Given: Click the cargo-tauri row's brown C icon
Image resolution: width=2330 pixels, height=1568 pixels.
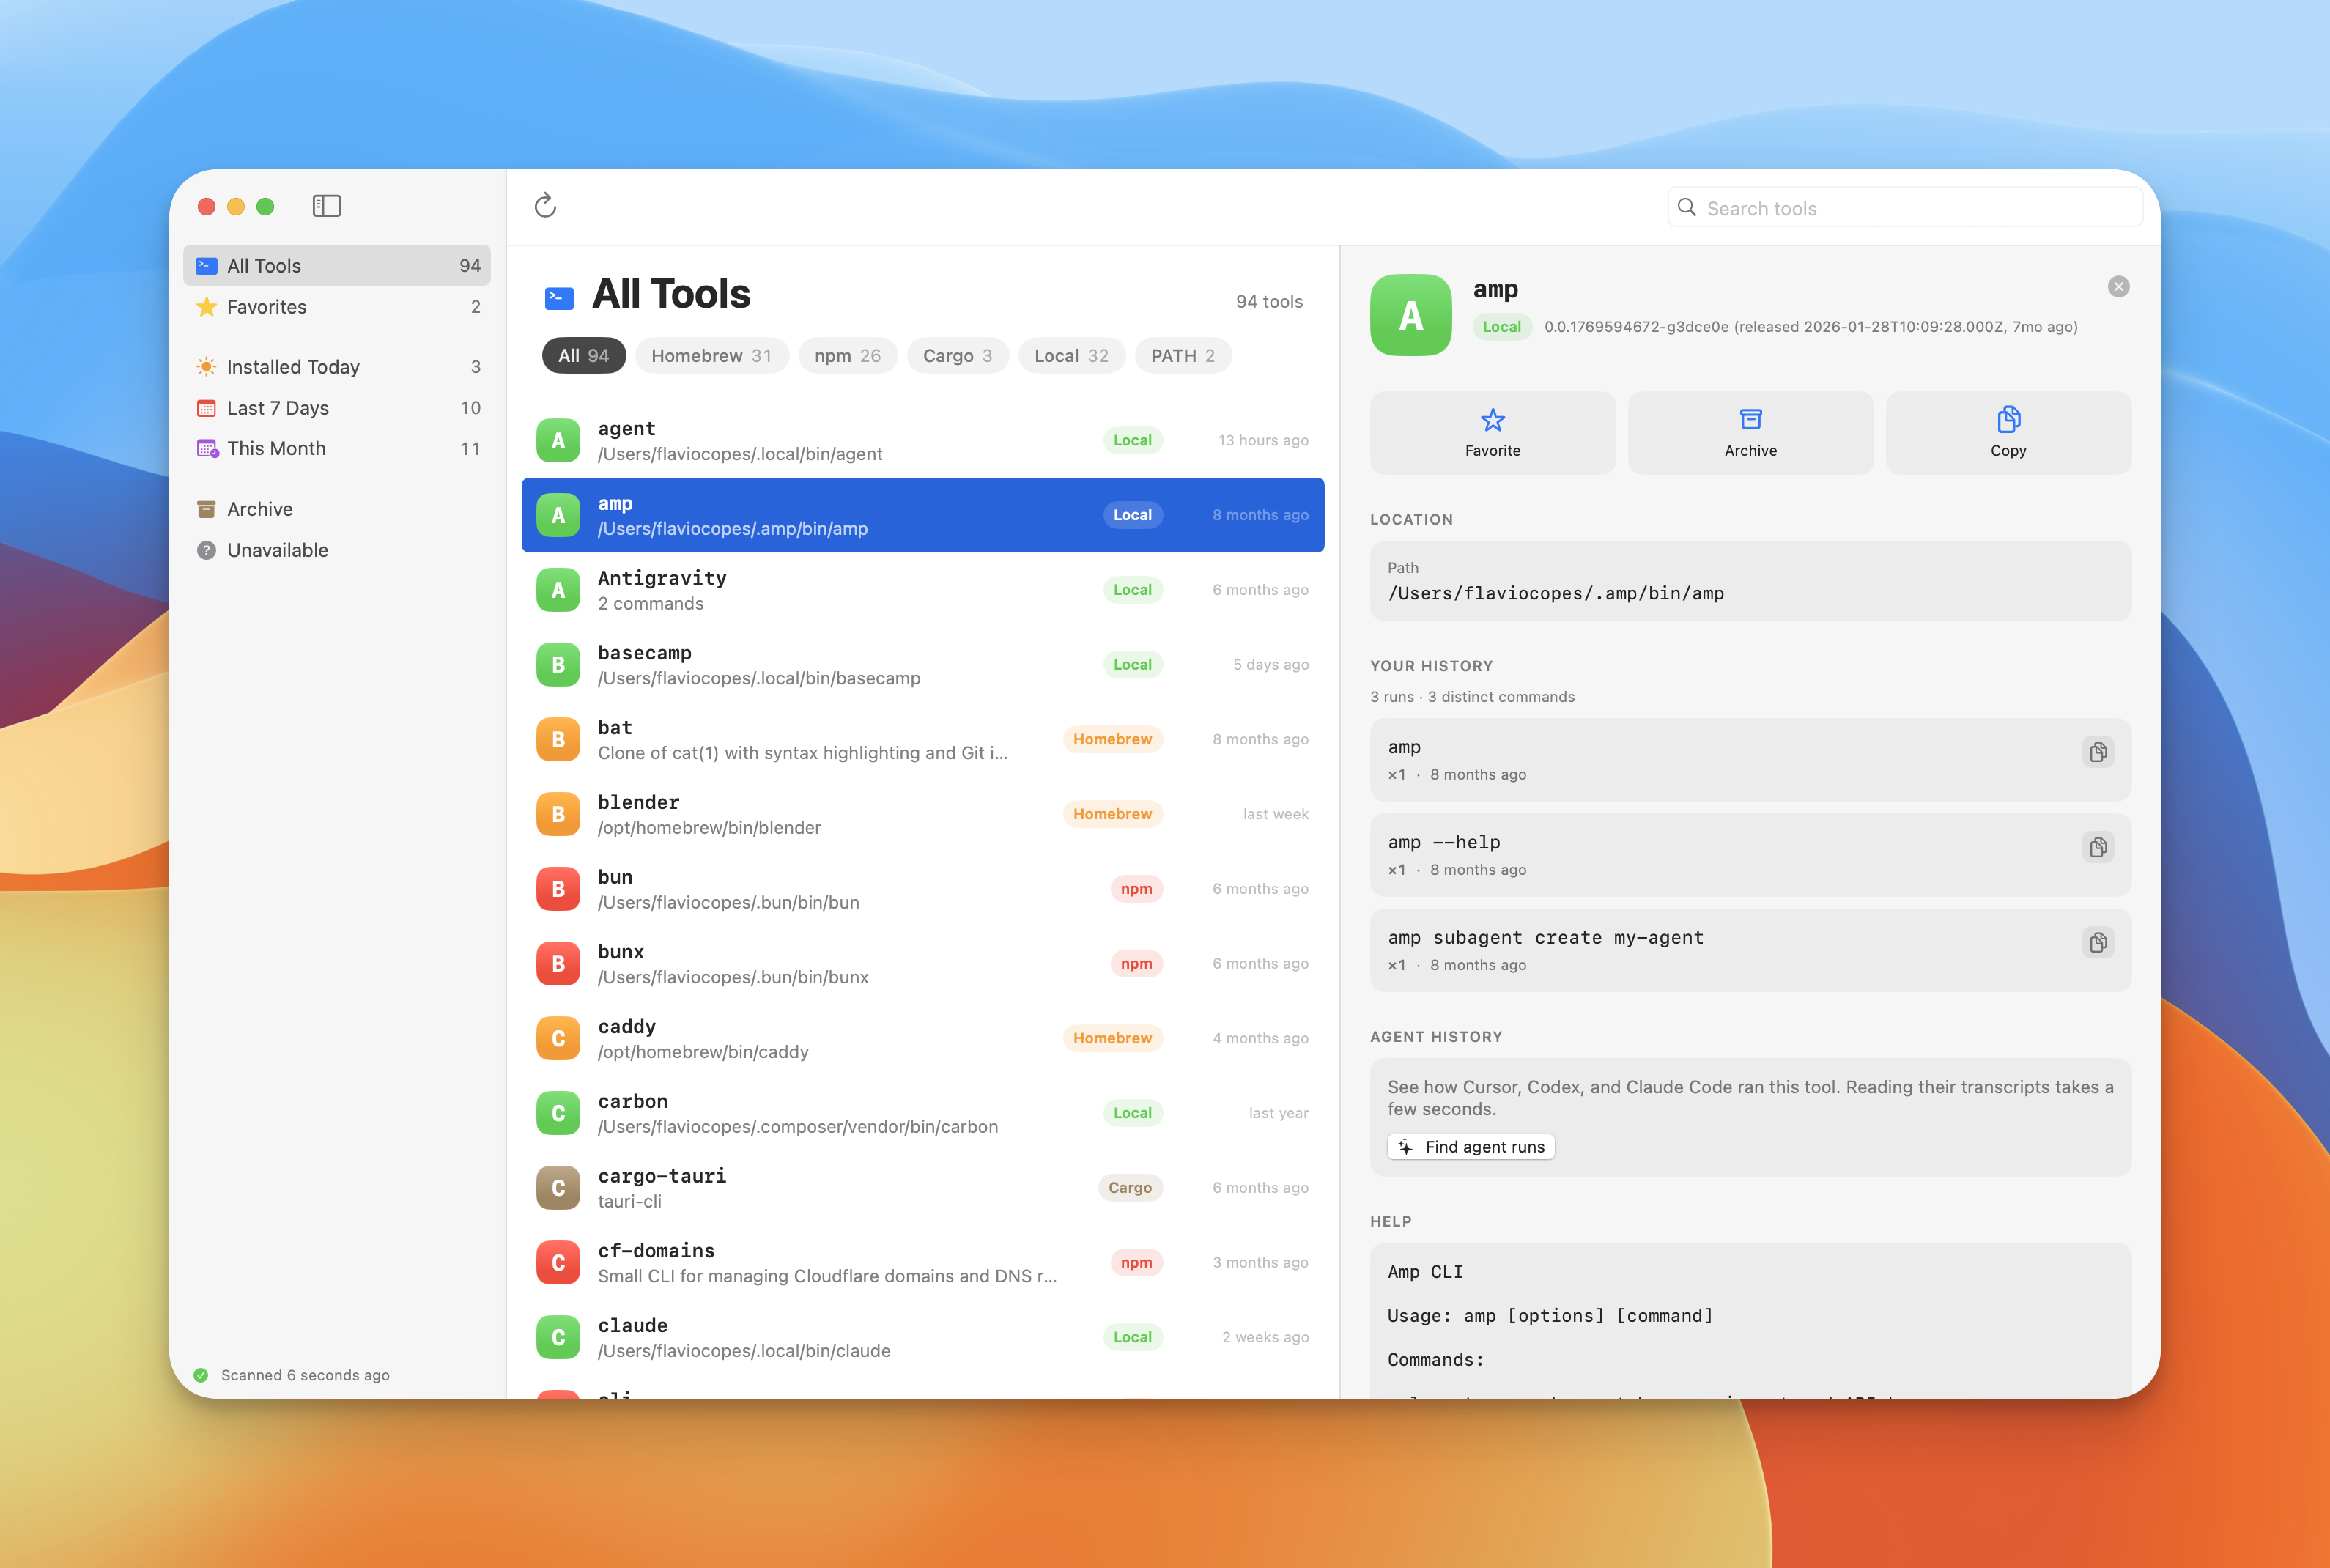Looking at the screenshot, I should coord(558,1188).
